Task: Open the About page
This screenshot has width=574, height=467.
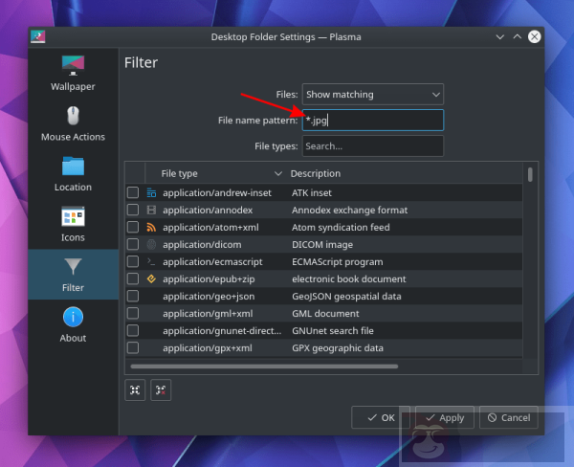Action: click(x=73, y=324)
